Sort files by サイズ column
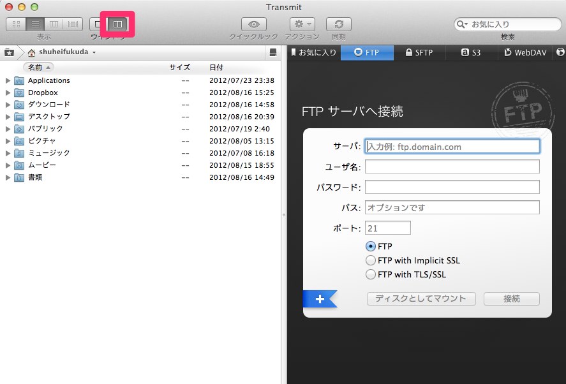This screenshot has height=384, width=566. 180,68
